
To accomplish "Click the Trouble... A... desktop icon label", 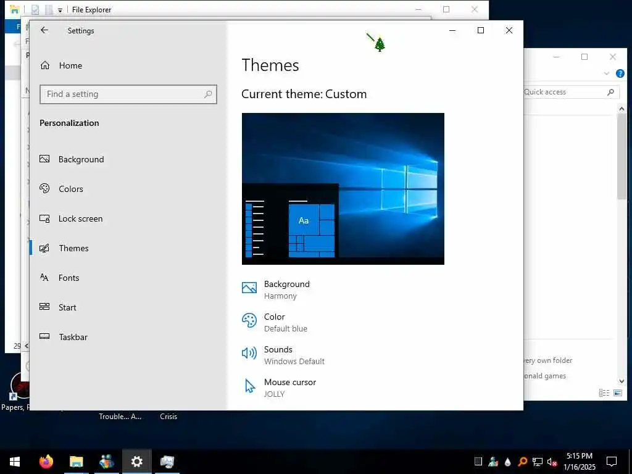I will (120, 417).
